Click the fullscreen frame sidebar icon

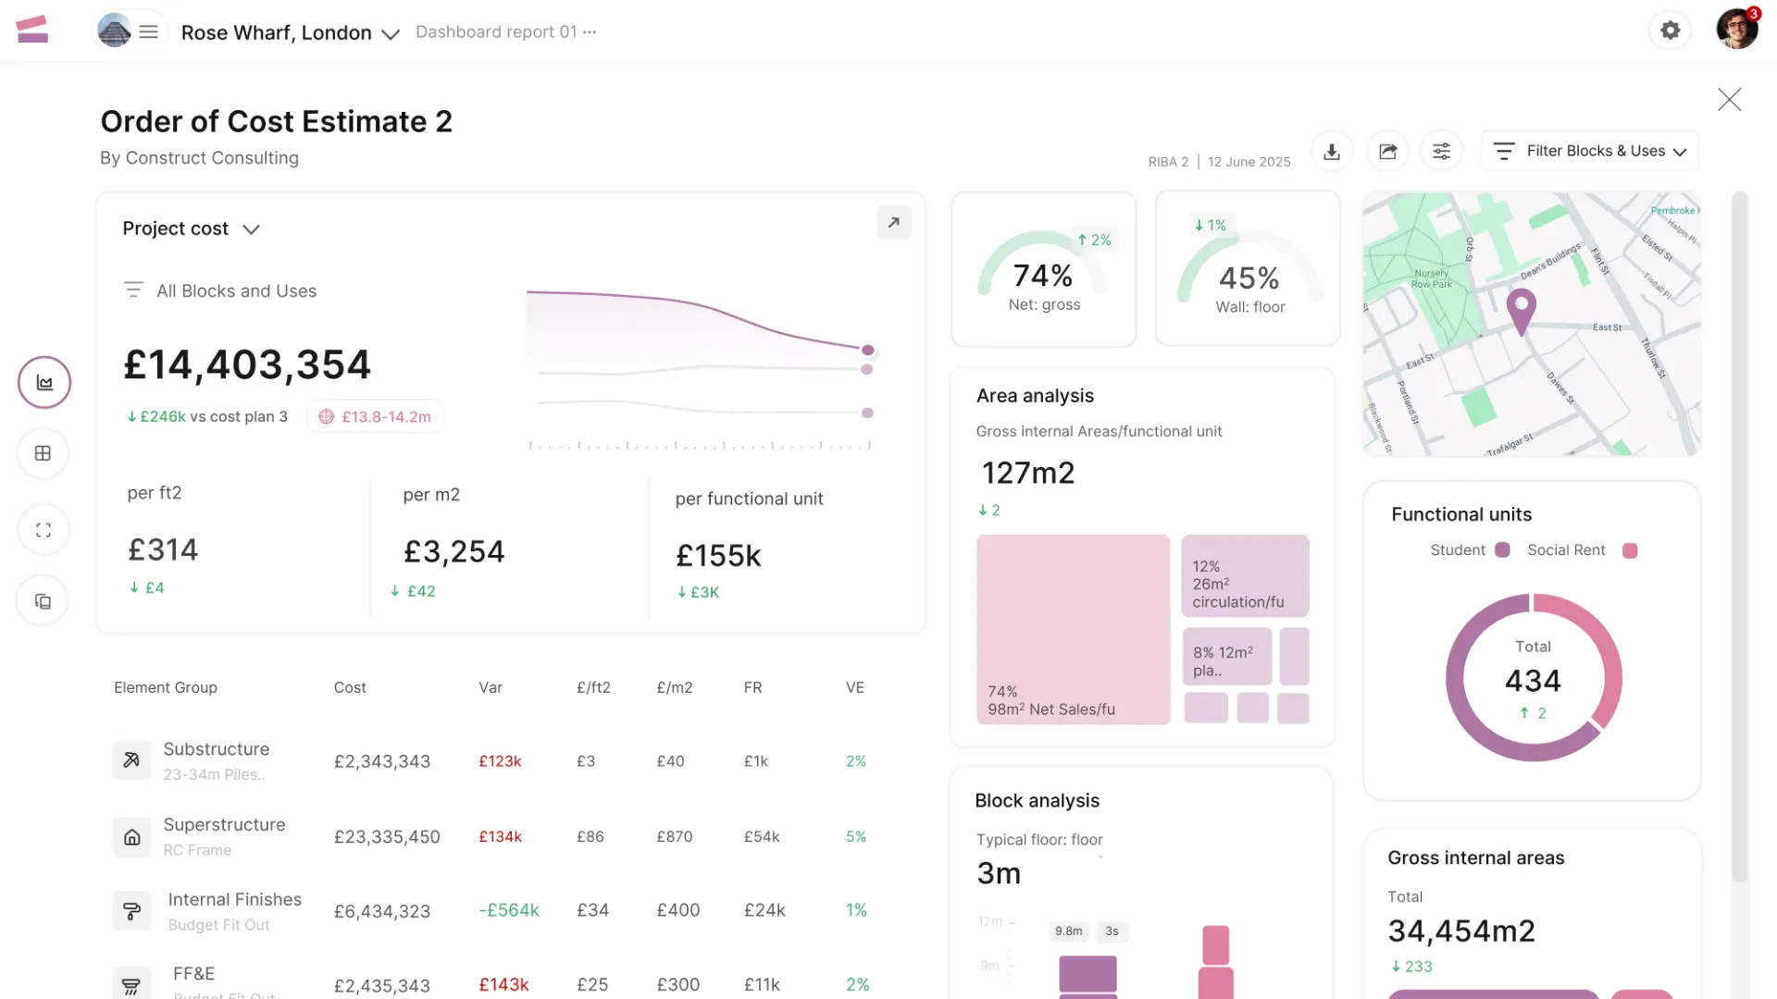pos(43,530)
